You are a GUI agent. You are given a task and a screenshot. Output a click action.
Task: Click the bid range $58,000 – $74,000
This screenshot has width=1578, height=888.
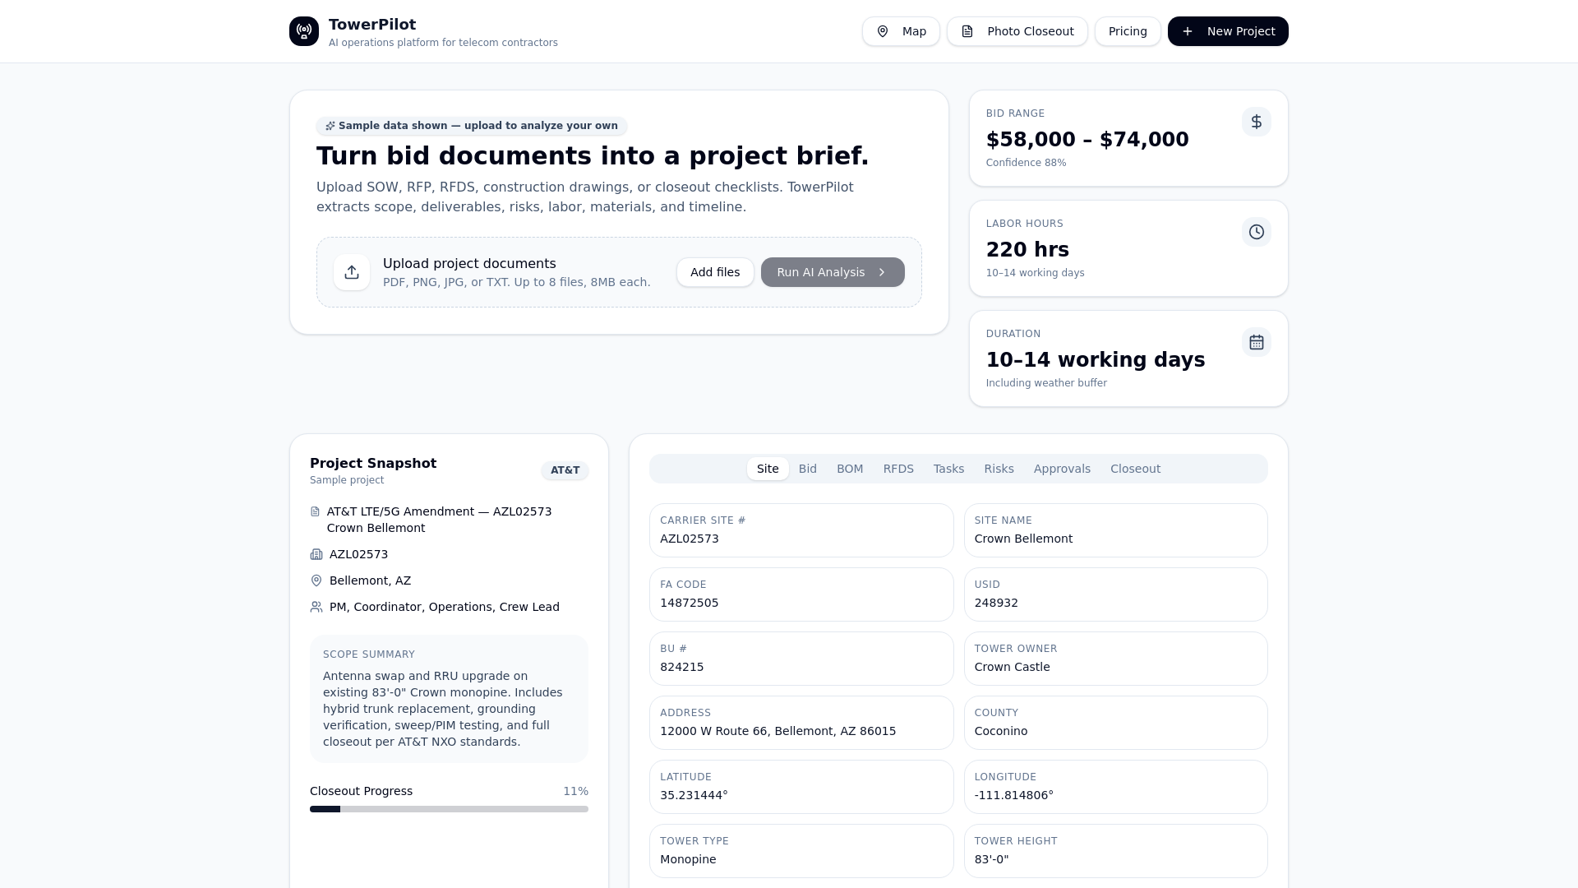1087,140
